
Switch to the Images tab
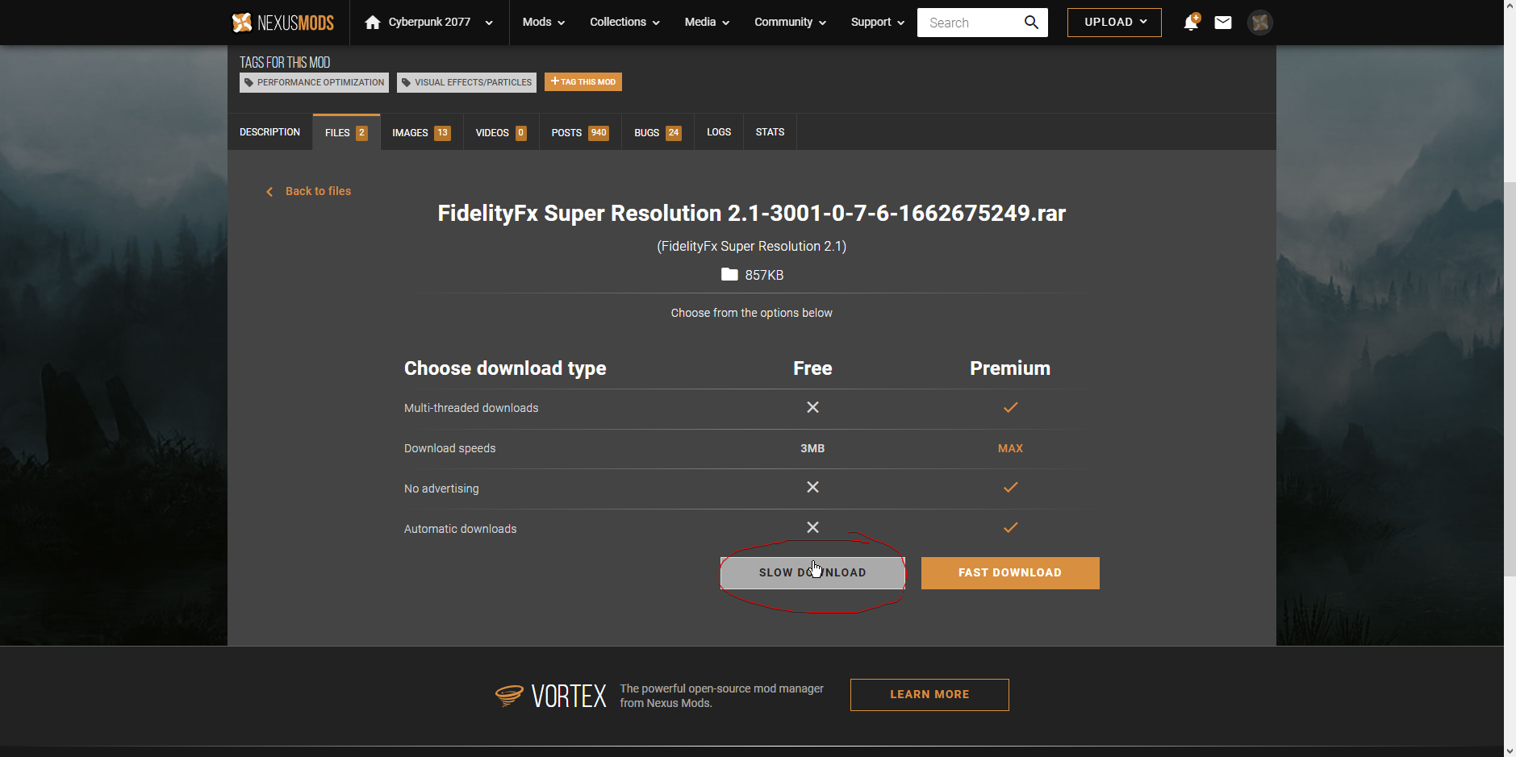click(x=421, y=132)
